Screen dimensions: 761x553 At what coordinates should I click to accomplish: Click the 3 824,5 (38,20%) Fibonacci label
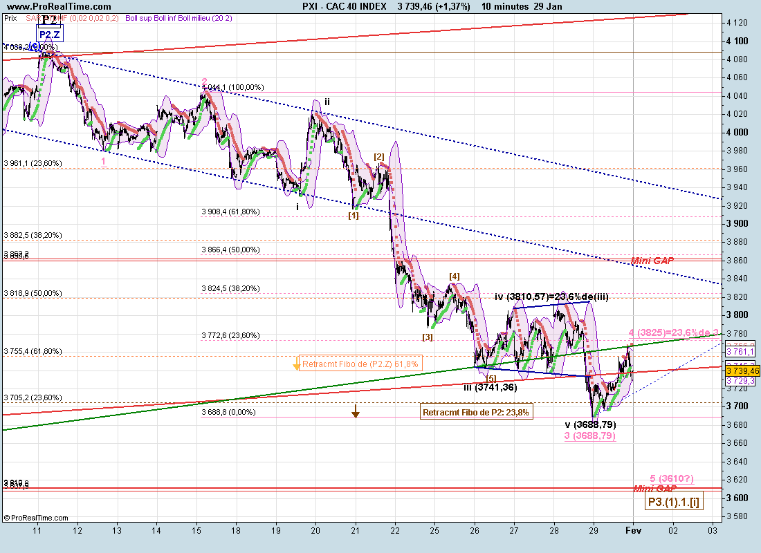click(230, 289)
